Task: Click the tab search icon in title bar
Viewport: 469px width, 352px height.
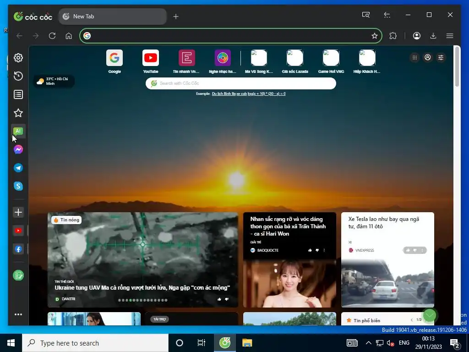Action: tap(366, 15)
